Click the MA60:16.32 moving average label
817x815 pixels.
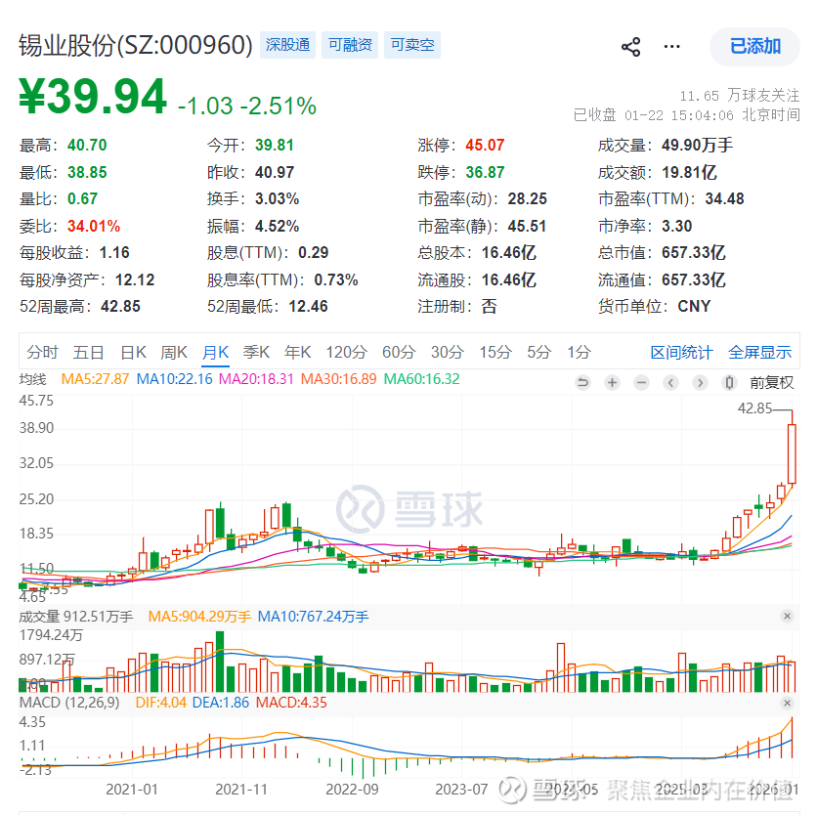422,379
